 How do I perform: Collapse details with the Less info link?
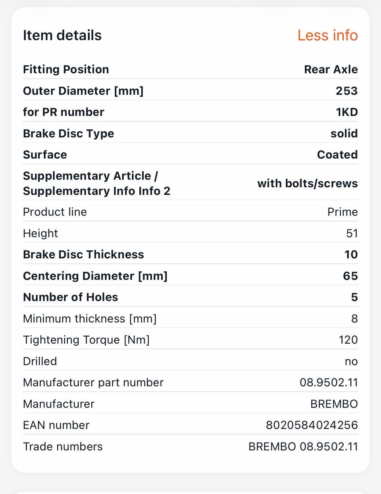[327, 35]
